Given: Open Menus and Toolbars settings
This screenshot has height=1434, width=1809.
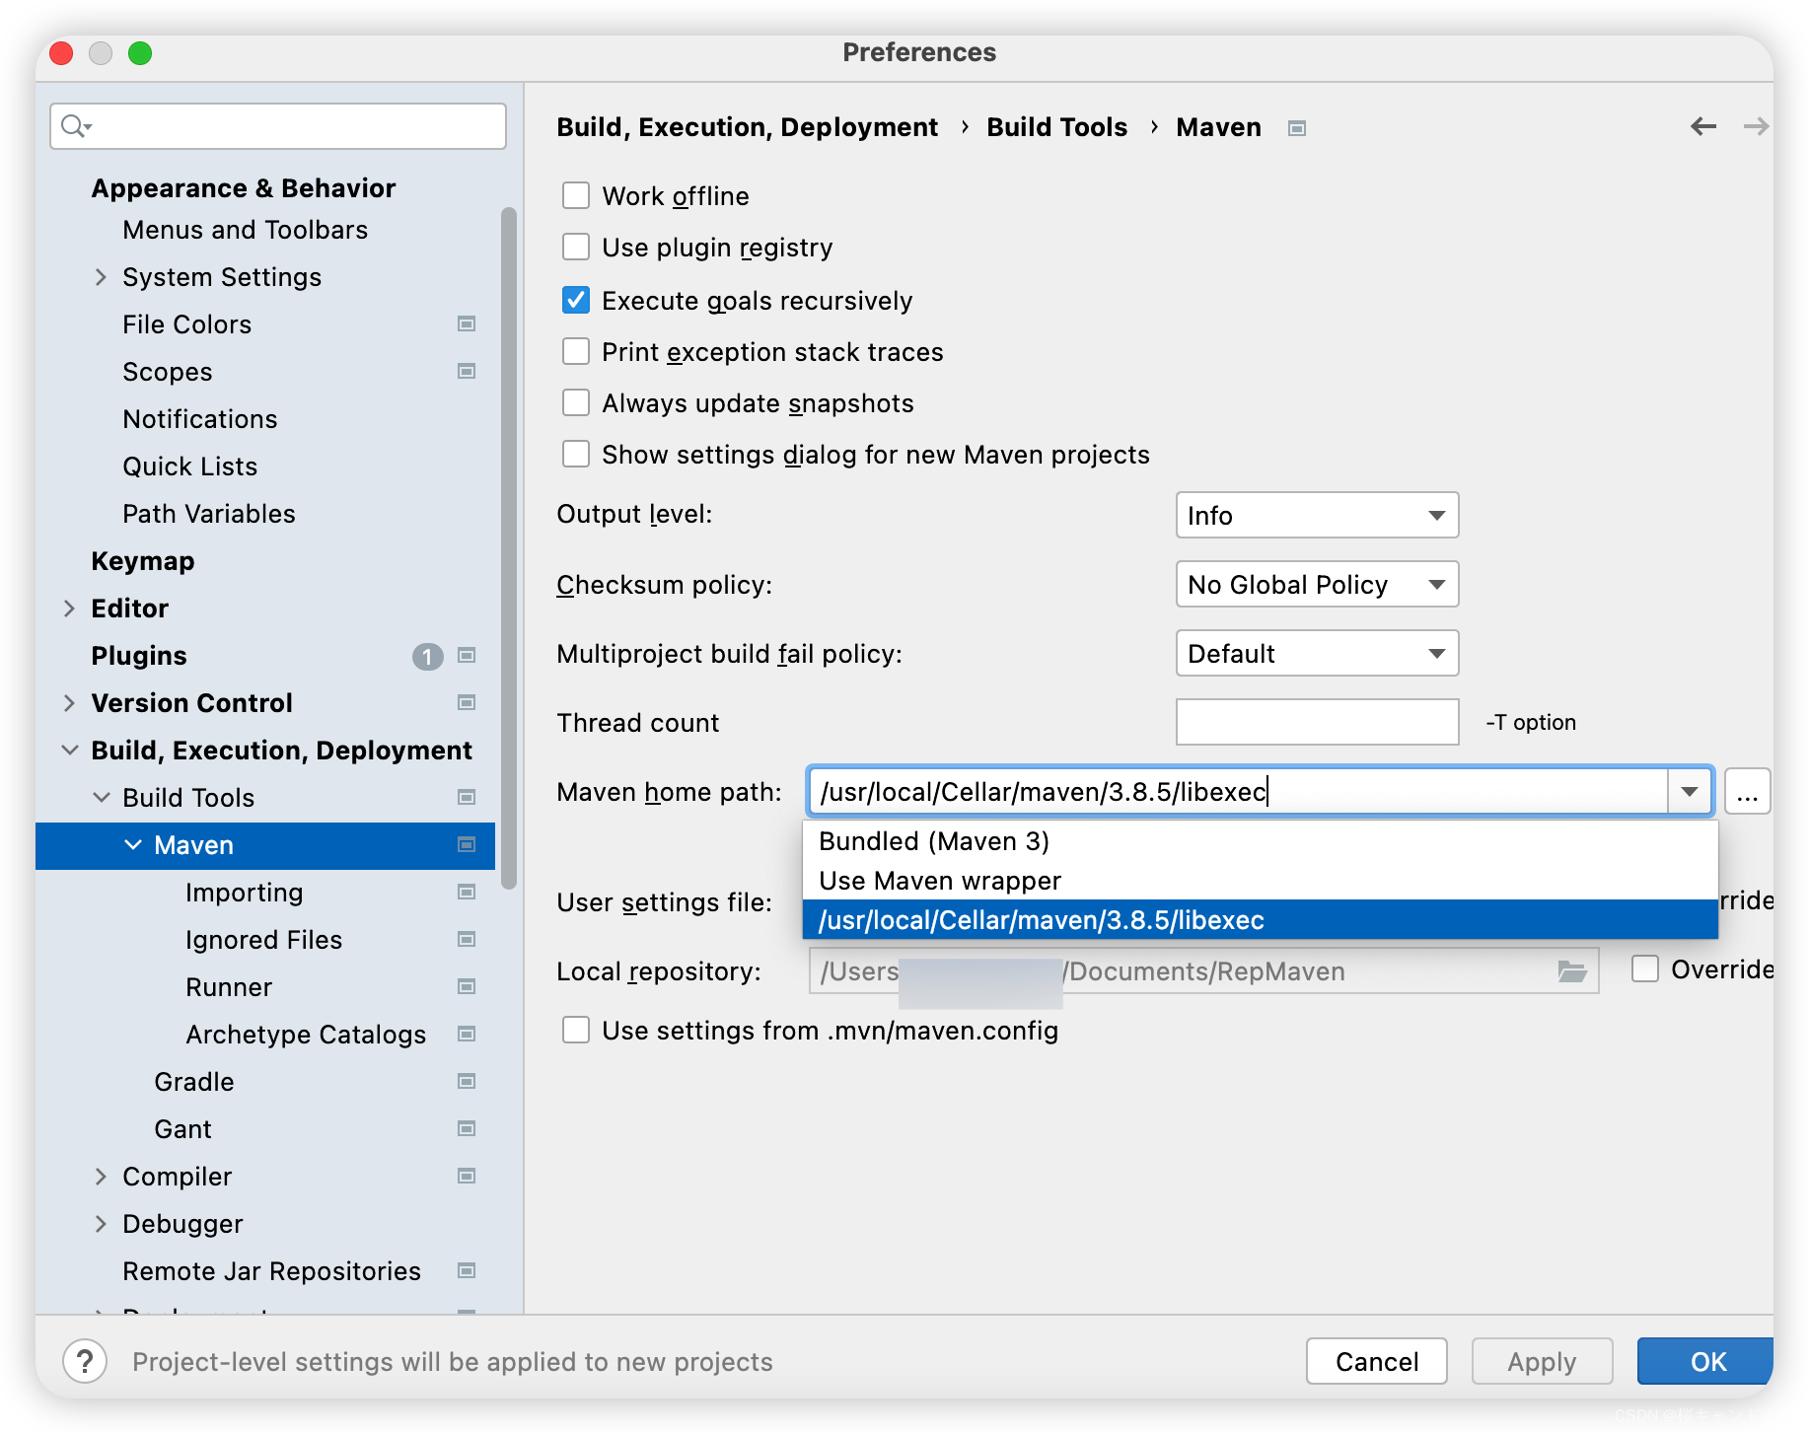Looking at the screenshot, I should [x=245, y=230].
